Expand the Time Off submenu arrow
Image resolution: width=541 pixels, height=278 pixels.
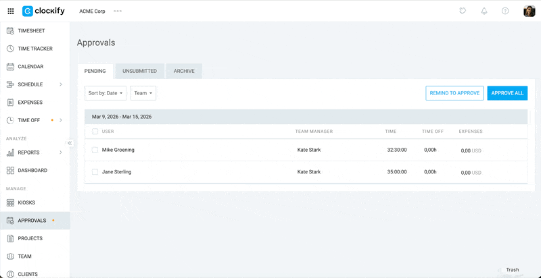[61, 120]
